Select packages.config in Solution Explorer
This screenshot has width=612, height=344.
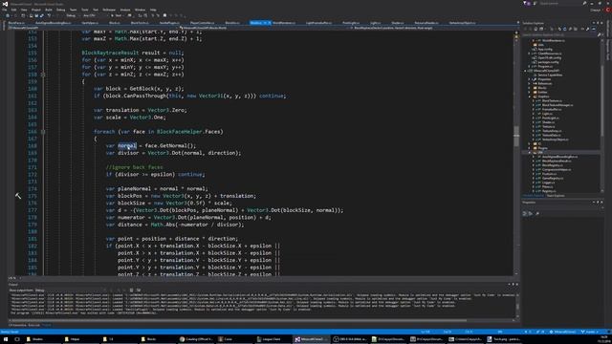pos(548,62)
